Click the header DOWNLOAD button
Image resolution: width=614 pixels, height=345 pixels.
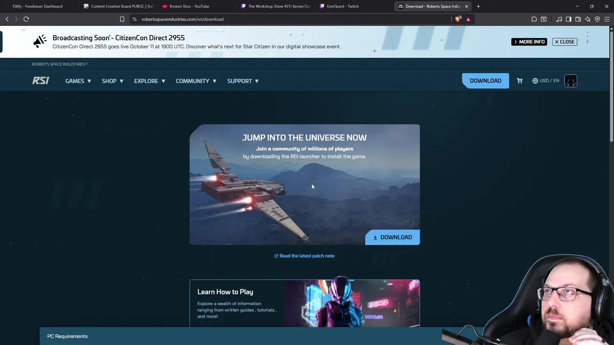[485, 80]
